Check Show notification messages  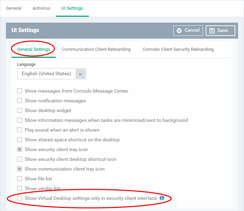[x=20, y=101]
